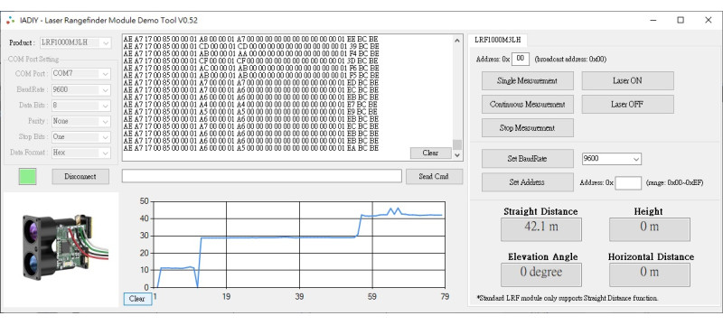
Task: Expand the Data Format Hex dropdown
Action: [x=81, y=153]
